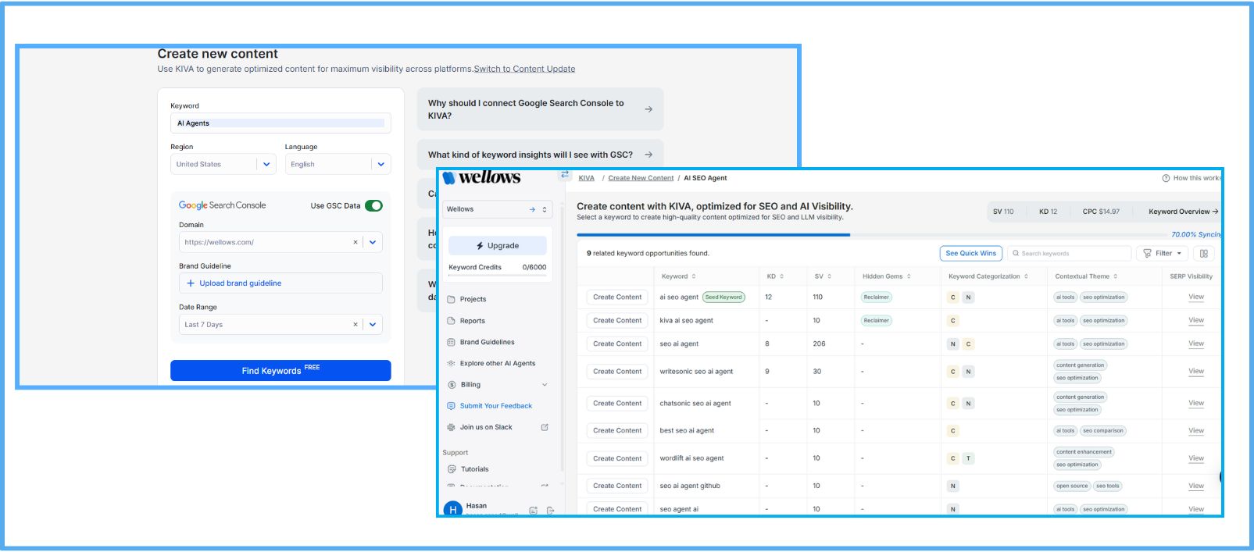Click the T category badge on wordlift row
Viewport: 1254px width, 552px height.
coord(968,458)
